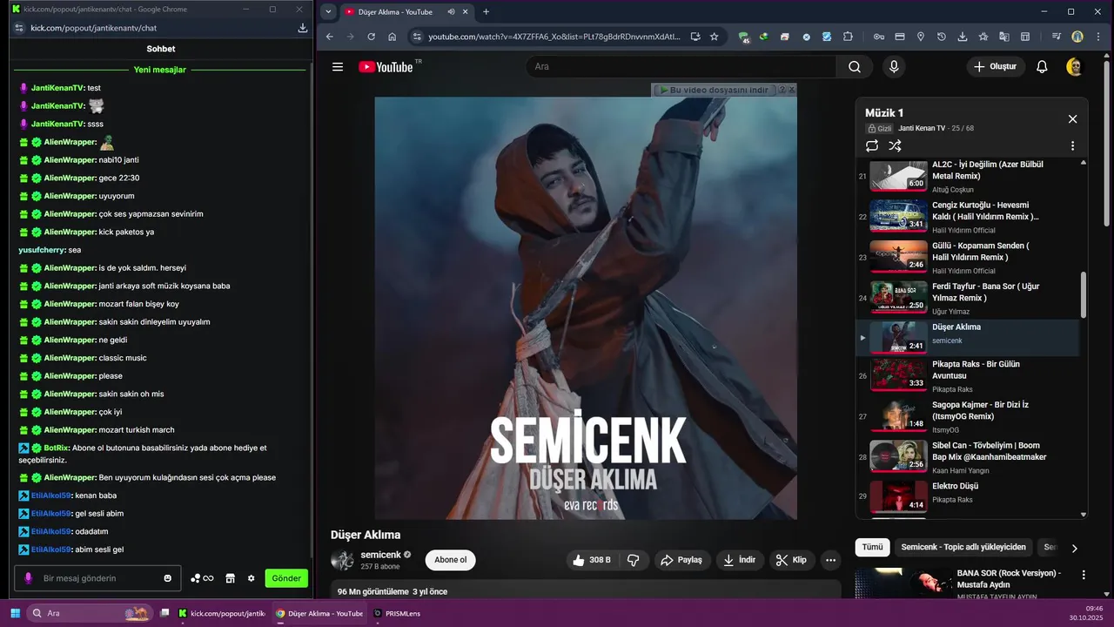Start voice search with microphone icon
The height and width of the screenshot is (627, 1114).
pos(894,66)
